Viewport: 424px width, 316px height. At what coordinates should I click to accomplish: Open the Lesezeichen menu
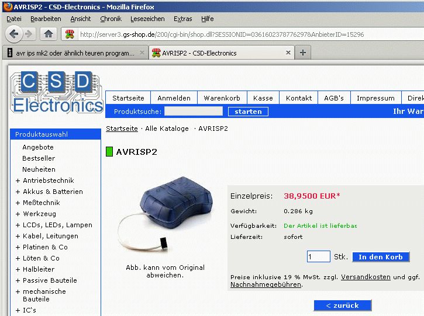[147, 19]
